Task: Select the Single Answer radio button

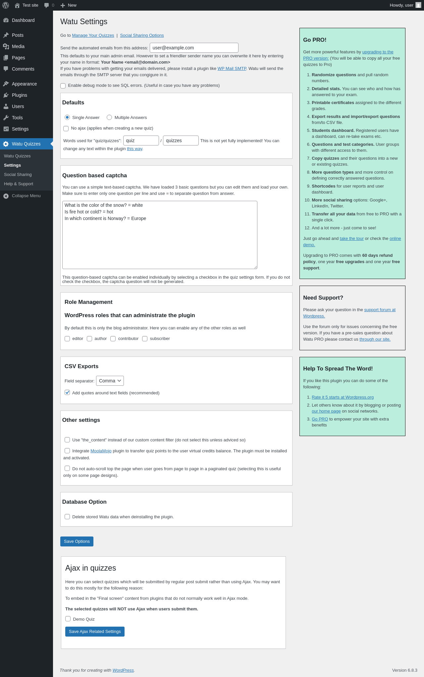Action: click(x=67, y=117)
